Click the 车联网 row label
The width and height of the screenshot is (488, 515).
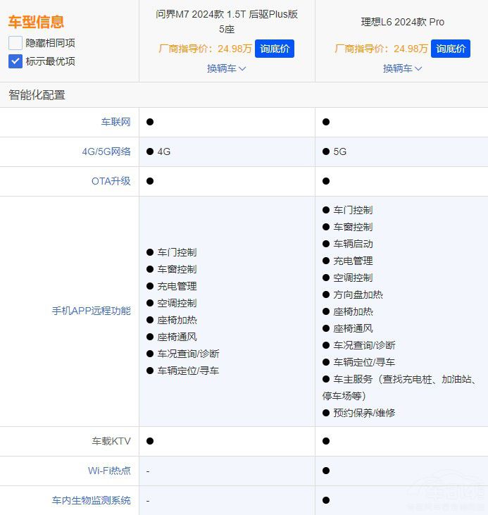coord(115,122)
